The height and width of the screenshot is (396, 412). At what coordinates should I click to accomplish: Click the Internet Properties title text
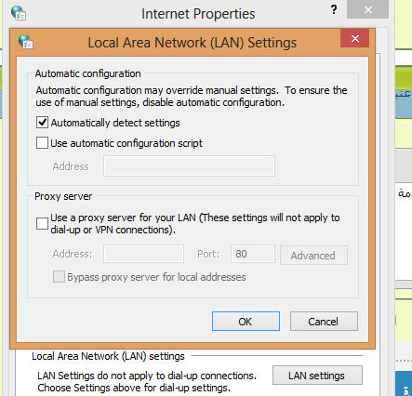tap(198, 14)
